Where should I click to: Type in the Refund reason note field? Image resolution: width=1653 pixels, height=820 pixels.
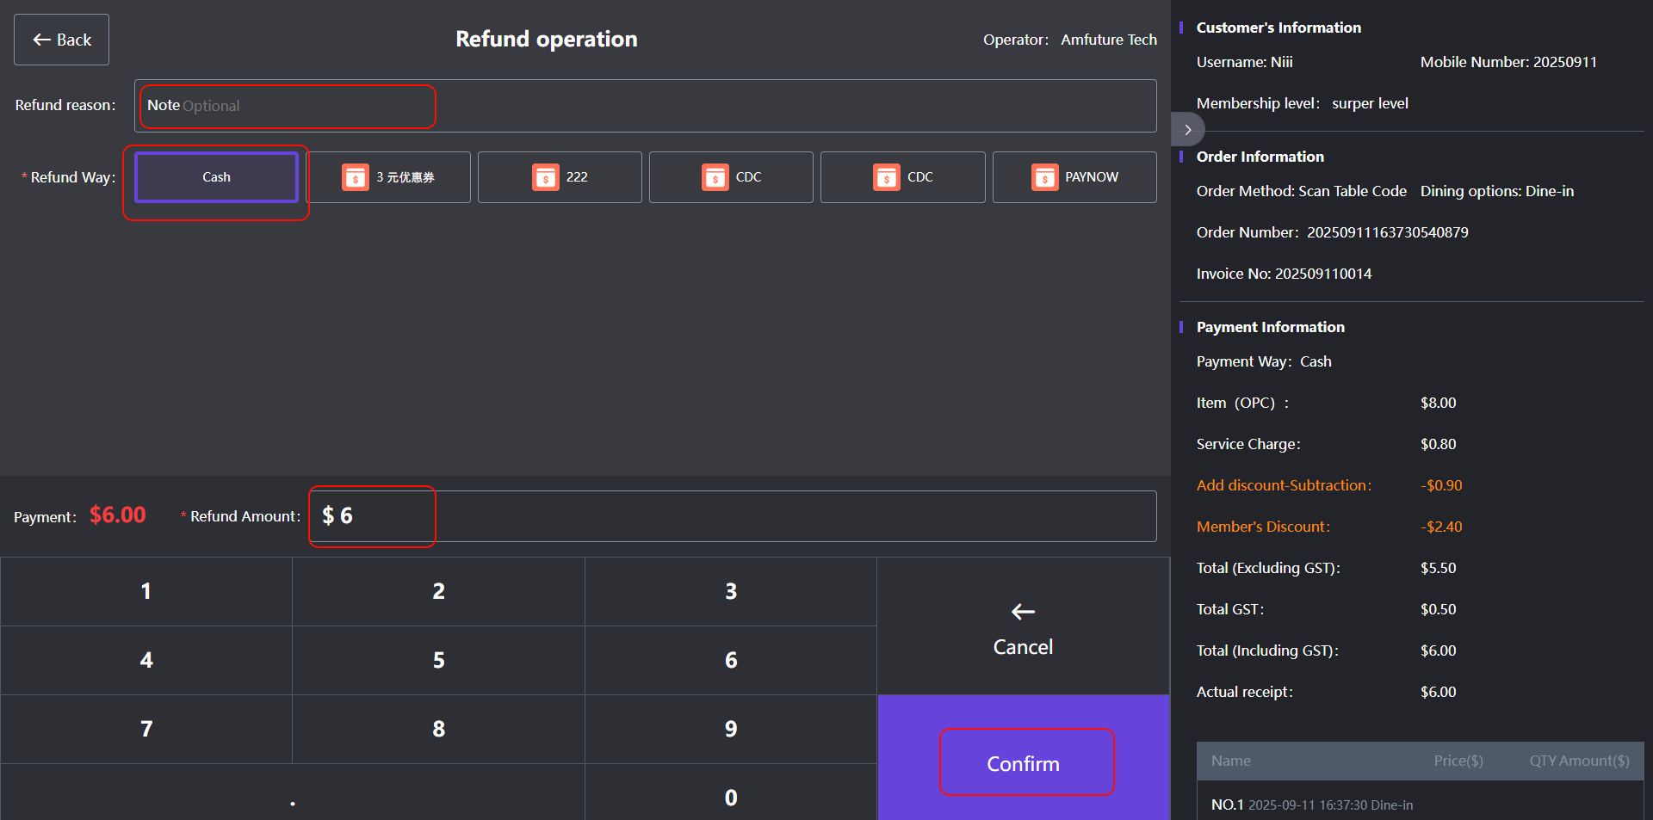tap(645, 106)
